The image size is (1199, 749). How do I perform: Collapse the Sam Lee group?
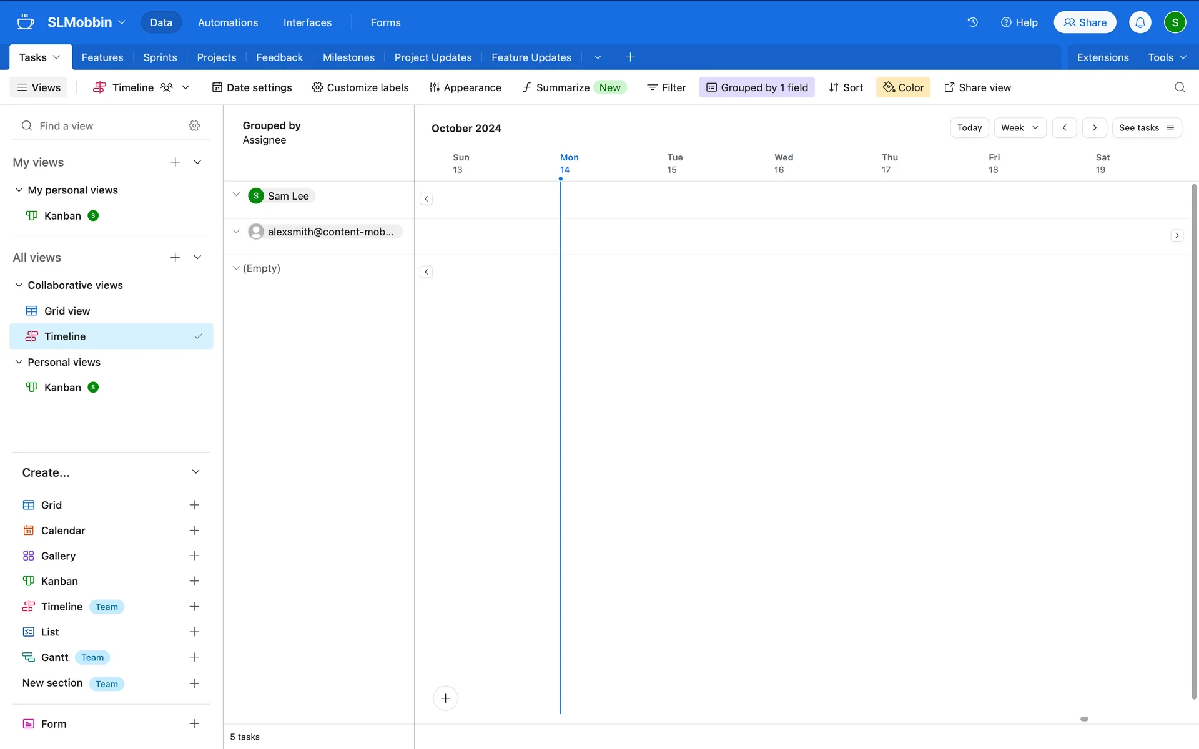coord(236,195)
